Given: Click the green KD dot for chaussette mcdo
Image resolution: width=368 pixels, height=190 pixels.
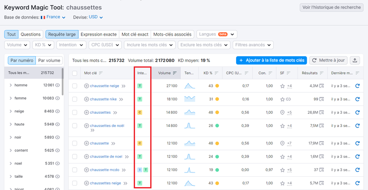Looking at the screenshot, I should click(x=217, y=169).
